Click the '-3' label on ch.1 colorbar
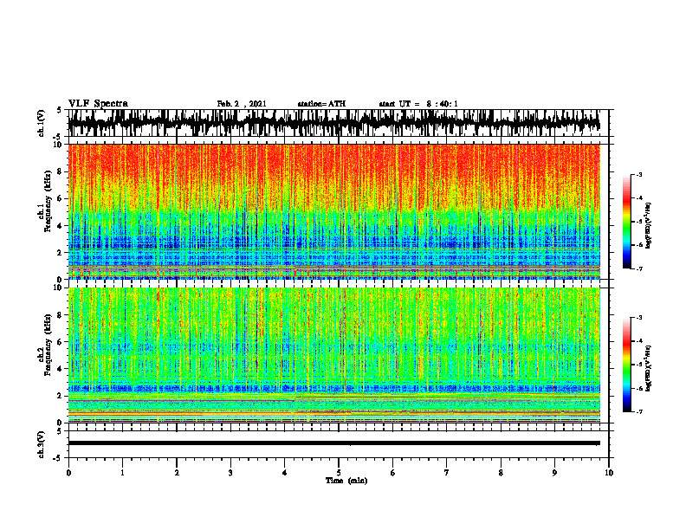Screen dimensions: 686x530 [x=639, y=174]
